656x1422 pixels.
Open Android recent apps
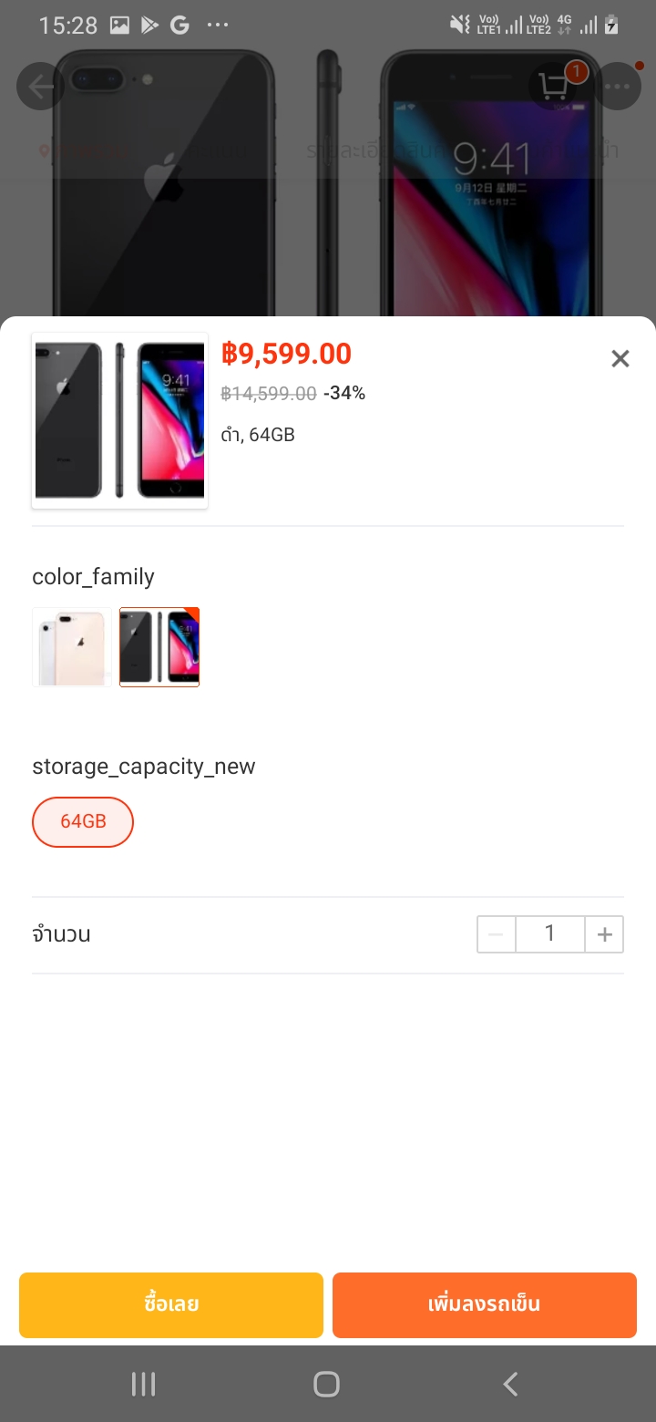[144, 1384]
